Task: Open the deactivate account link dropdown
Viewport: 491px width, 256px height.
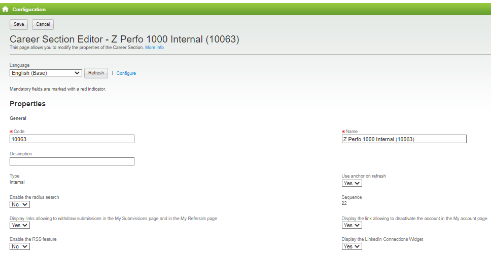Action: pyautogui.click(x=352, y=225)
